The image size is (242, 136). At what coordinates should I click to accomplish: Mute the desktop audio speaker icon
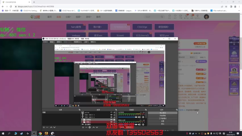tap(139, 117)
